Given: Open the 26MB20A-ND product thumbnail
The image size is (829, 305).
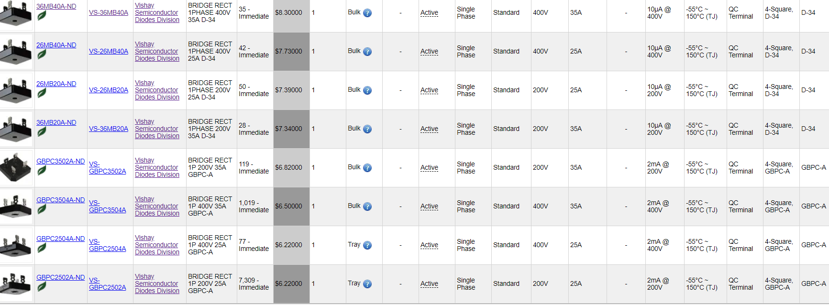Looking at the screenshot, I should (x=16, y=90).
